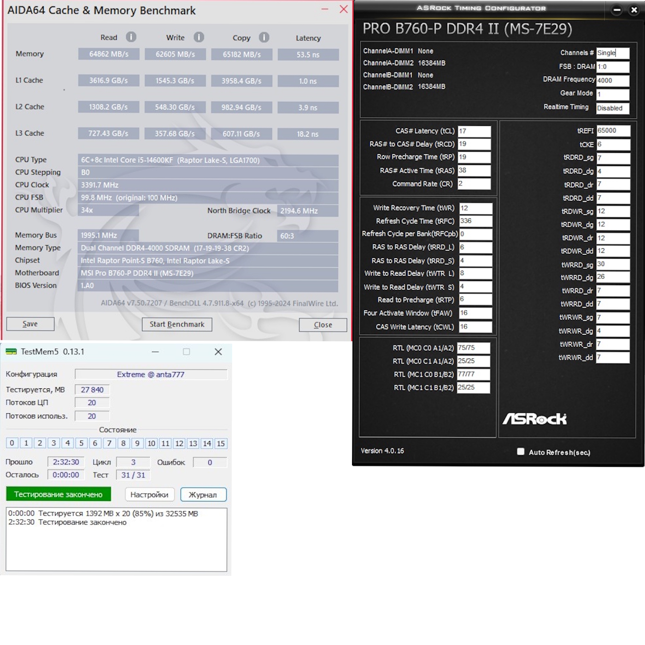
Task: Click the Write info icon in AIDA64
Action: pos(199,37)
